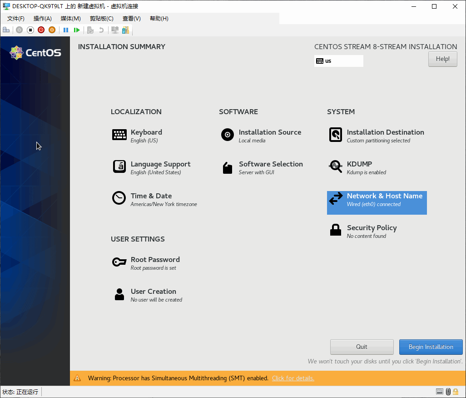Click the warning triangle icon
466x398 pixels.
point(77,378)
